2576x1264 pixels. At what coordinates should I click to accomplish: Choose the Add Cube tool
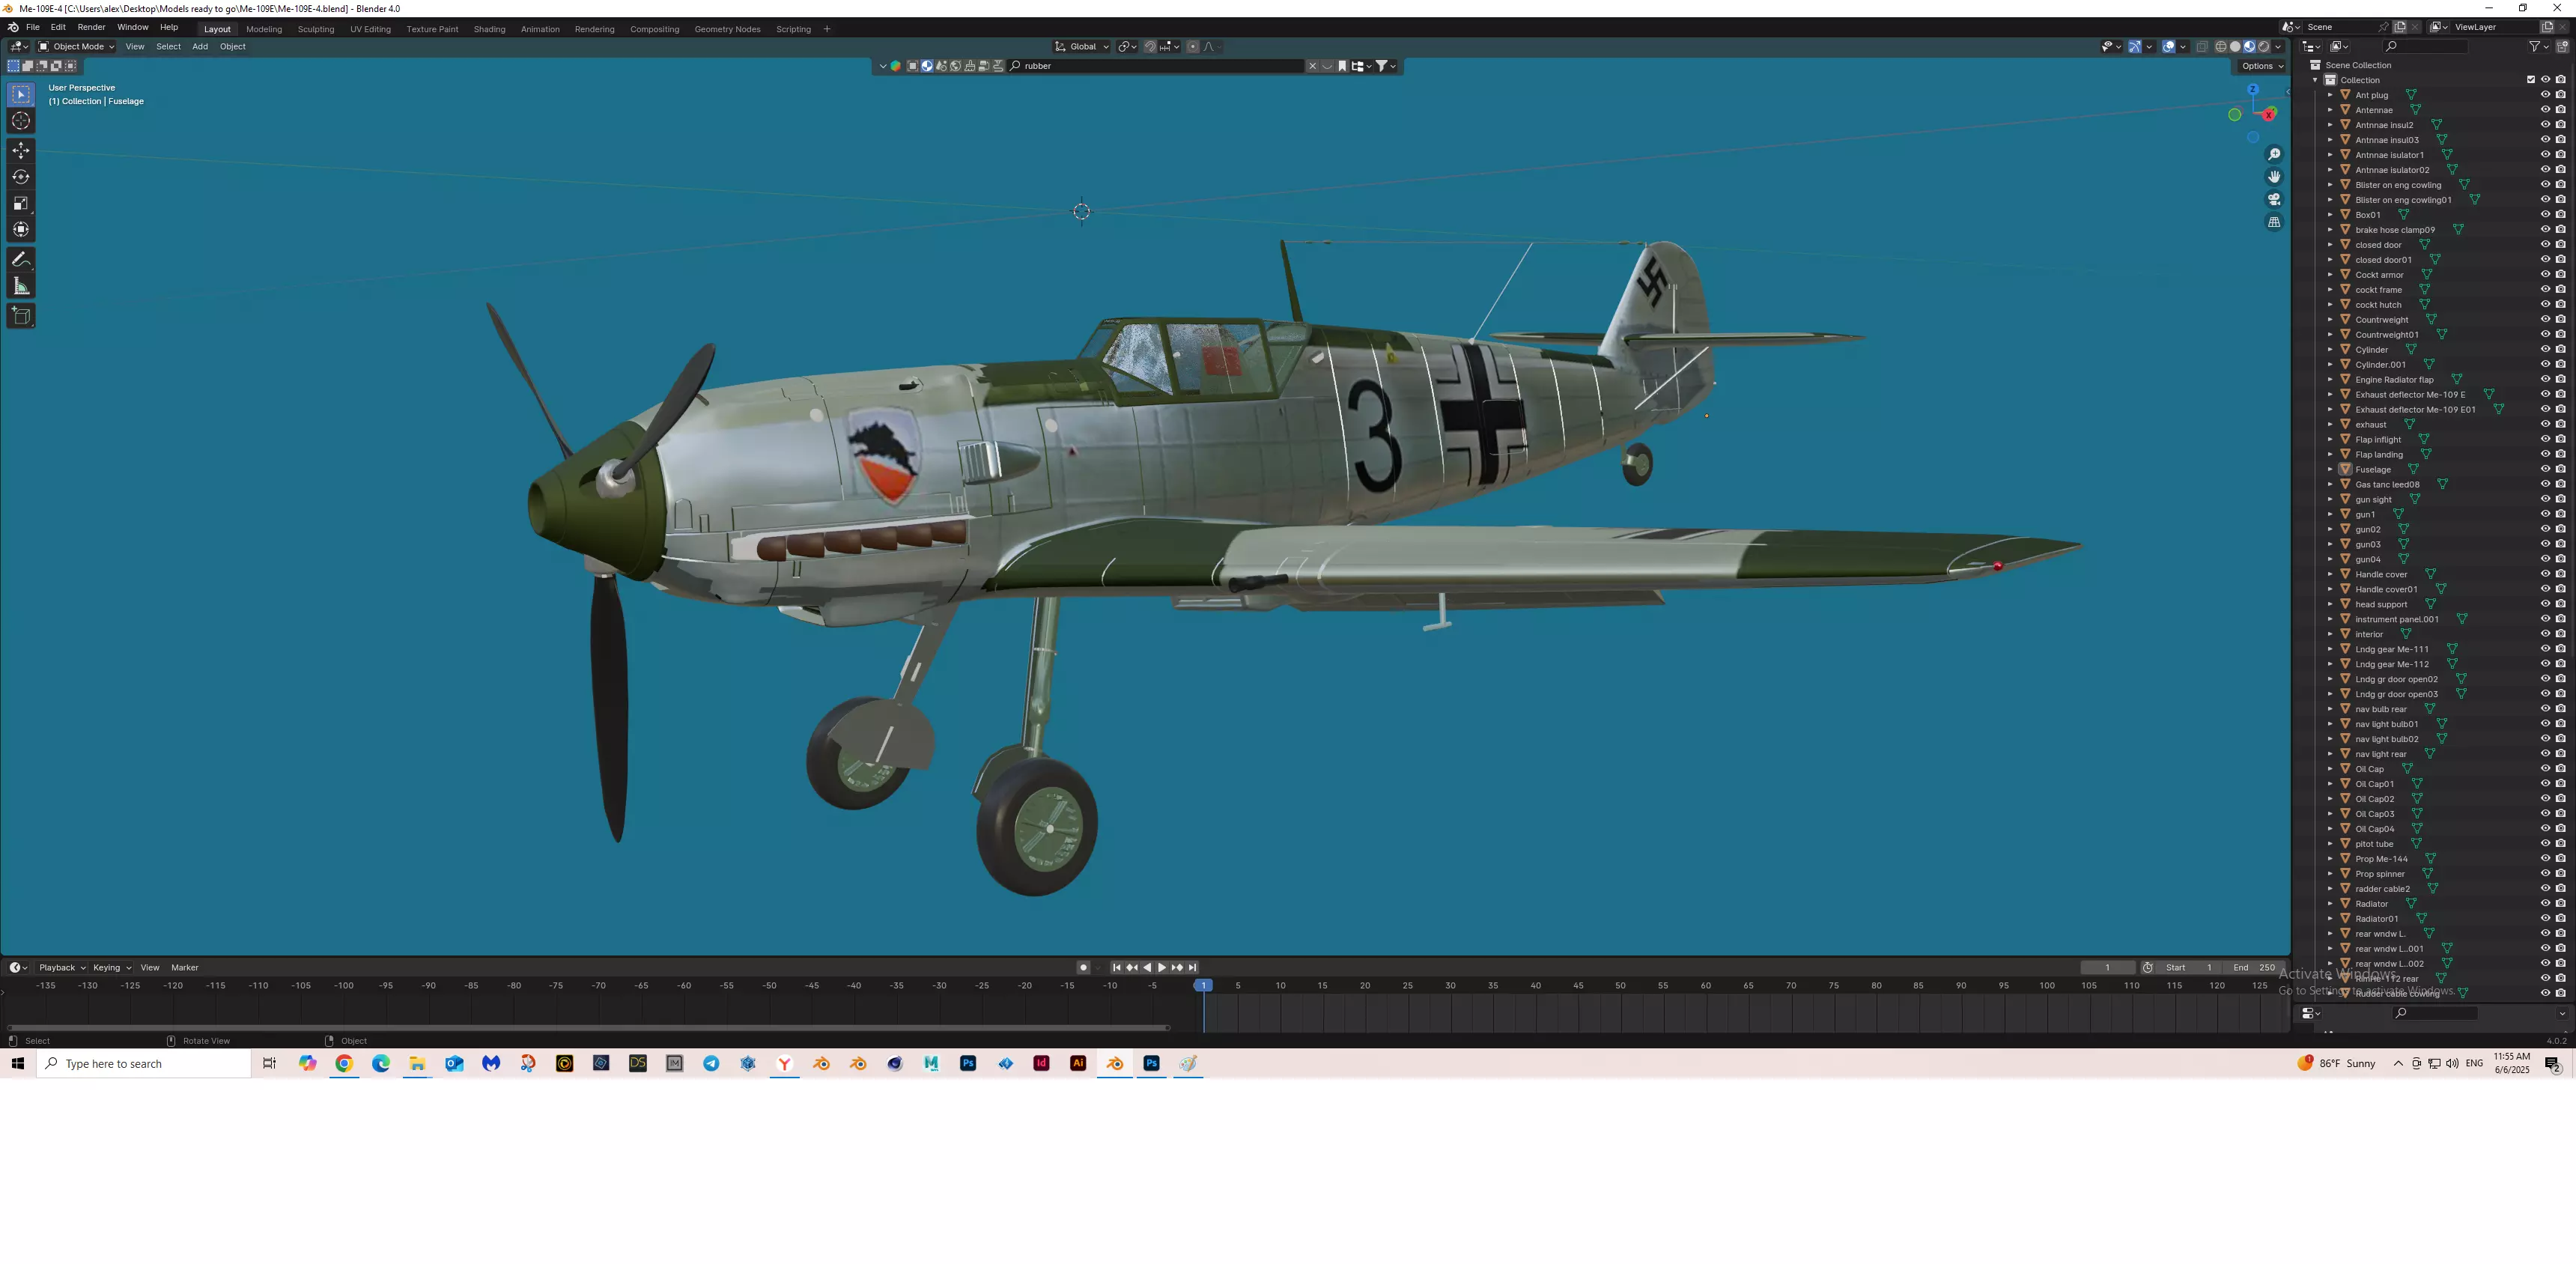(x=21, y=316)
